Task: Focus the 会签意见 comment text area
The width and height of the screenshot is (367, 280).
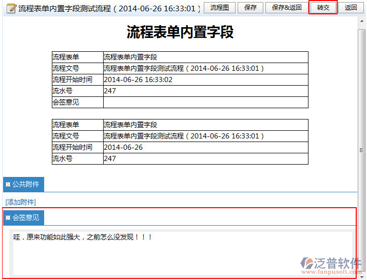Action: (x=180, y=254)
